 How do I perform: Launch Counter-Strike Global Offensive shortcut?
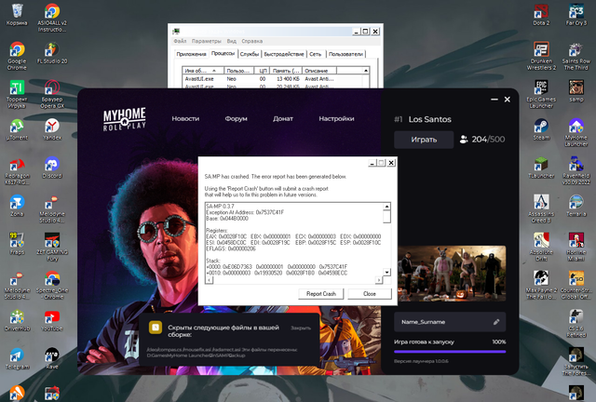(x=576, y=285)
